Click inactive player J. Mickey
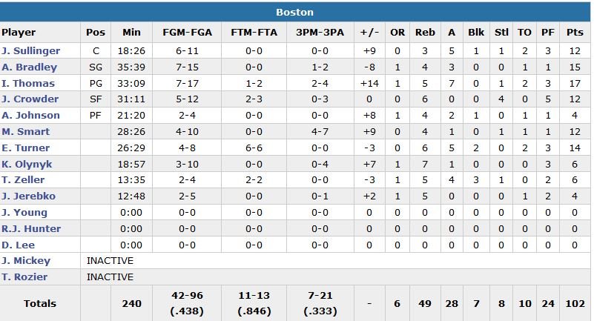Viewport: 594px width, 321px height. tap(26, 261)
